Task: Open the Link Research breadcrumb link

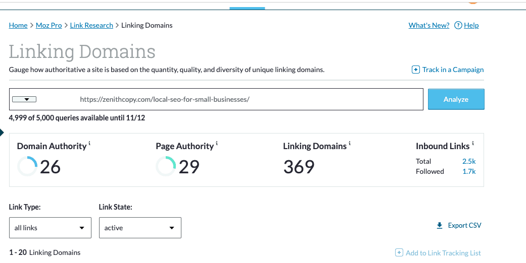Action: point(91,26)
